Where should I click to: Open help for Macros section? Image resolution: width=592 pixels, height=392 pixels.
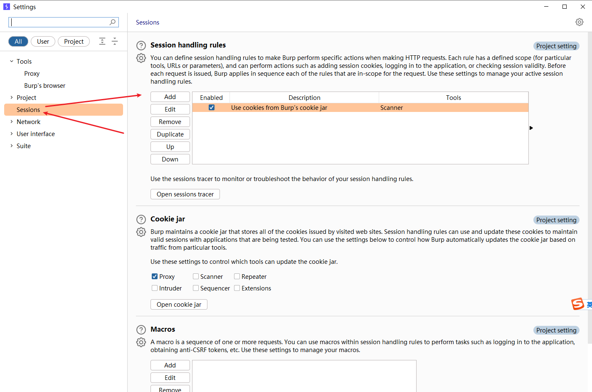tap(141, 330)
